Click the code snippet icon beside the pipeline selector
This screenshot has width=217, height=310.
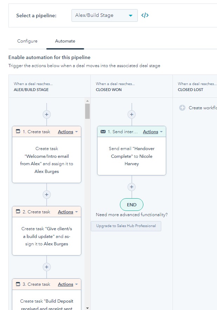[x=144, y=15]
